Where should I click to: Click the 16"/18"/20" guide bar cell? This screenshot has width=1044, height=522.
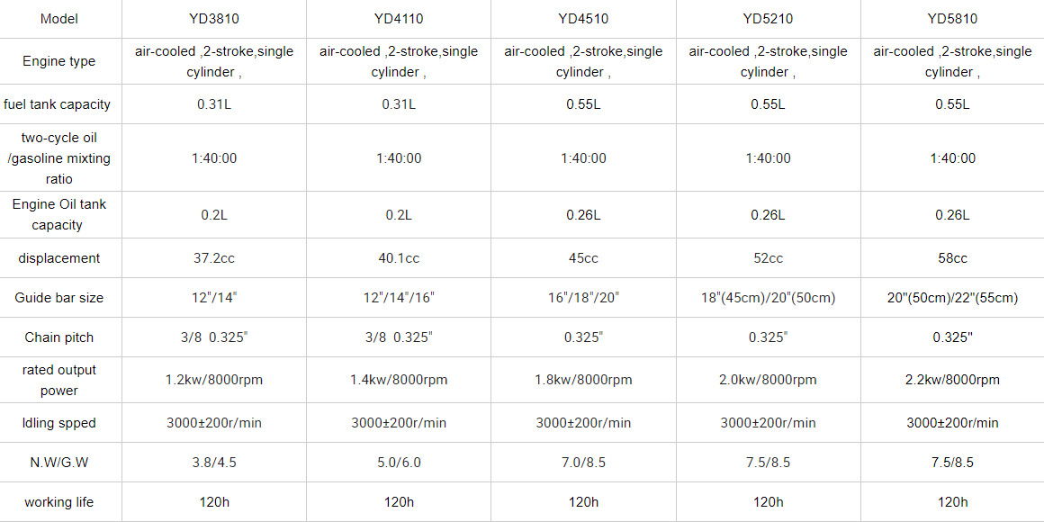(583, 298)
